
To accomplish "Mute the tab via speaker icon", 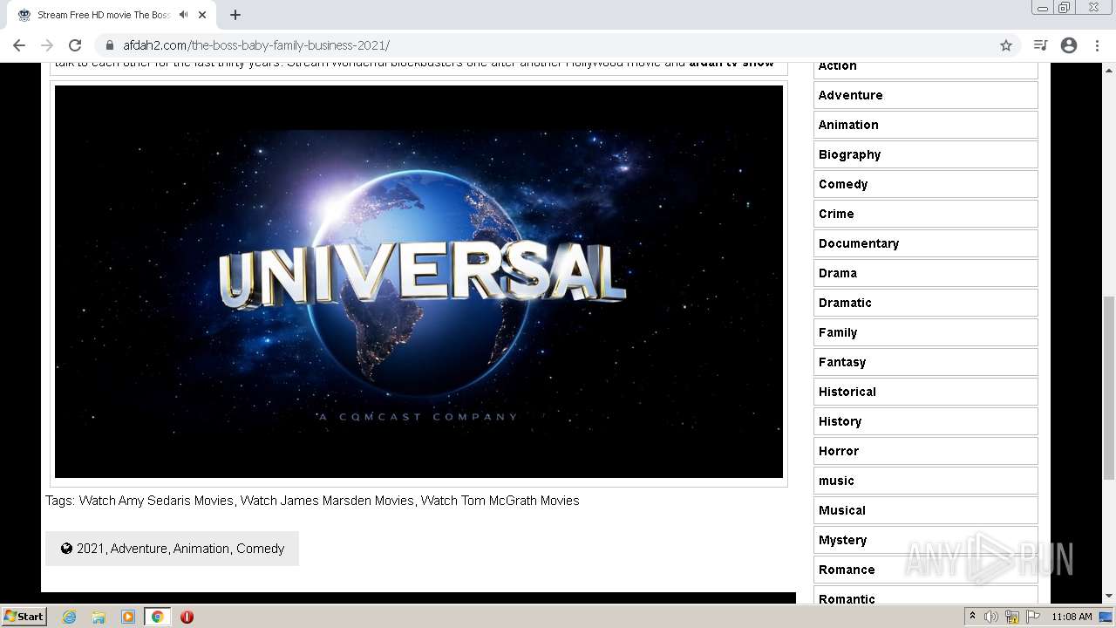I will 183,15.
